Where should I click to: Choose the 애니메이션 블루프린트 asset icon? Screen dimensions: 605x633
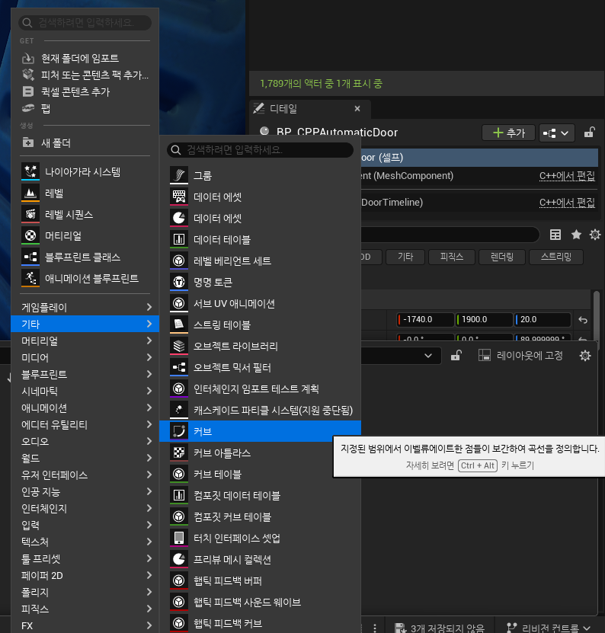(x=30, y=278)
